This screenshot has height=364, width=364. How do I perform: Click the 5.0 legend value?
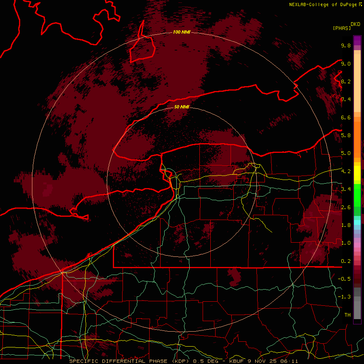click(x=346, y=153)
